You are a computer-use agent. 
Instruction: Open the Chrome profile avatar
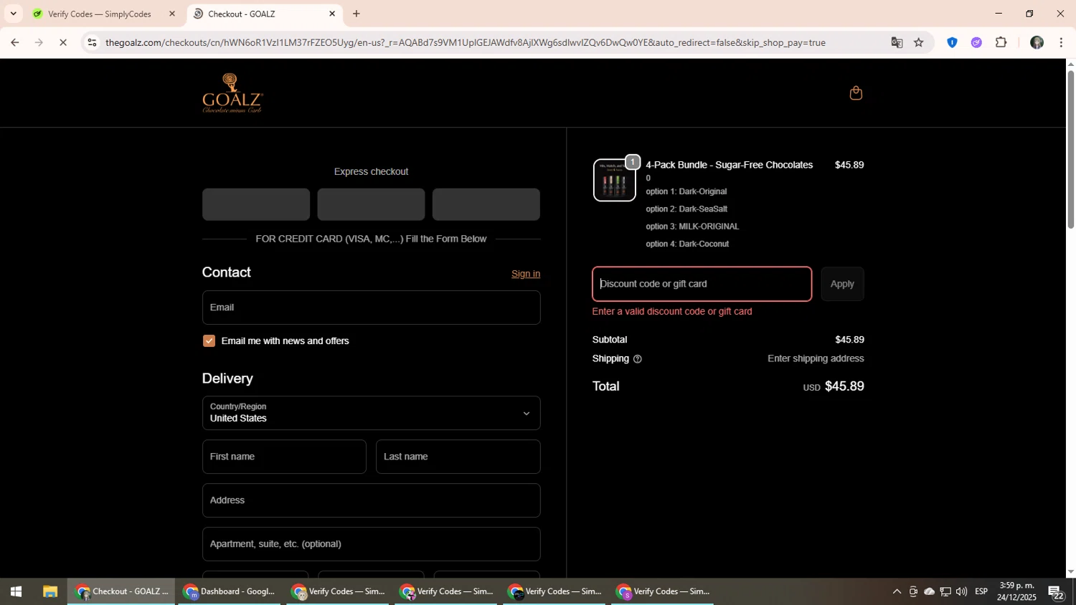1037,43
